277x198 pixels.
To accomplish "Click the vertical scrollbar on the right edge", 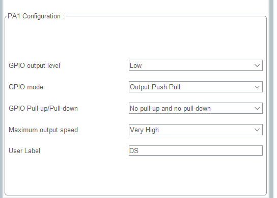I will [271, 99].
